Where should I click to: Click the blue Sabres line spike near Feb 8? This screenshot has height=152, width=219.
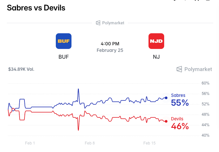point(78,89)
